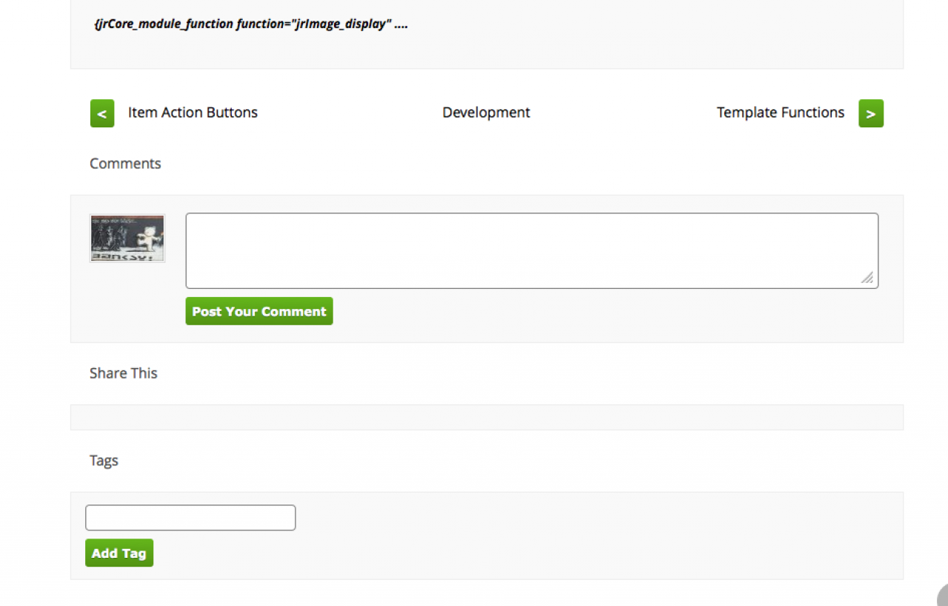Click the gray circle at bottom-right corner

pos(942,596)
